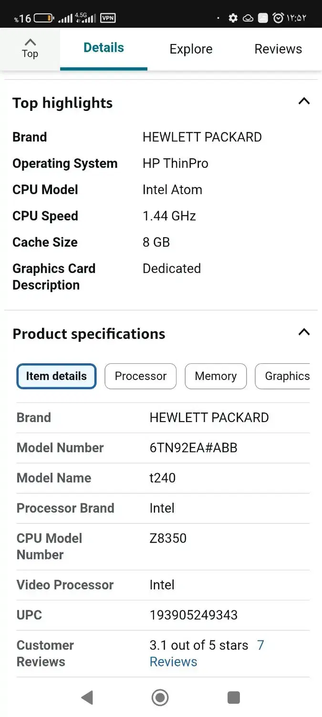The image size is (322, 717).
Task: Open the Explore tab
Action: (191, 49)
